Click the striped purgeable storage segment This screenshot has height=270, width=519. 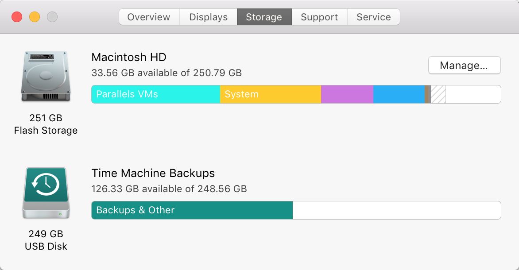pos(438,94)
